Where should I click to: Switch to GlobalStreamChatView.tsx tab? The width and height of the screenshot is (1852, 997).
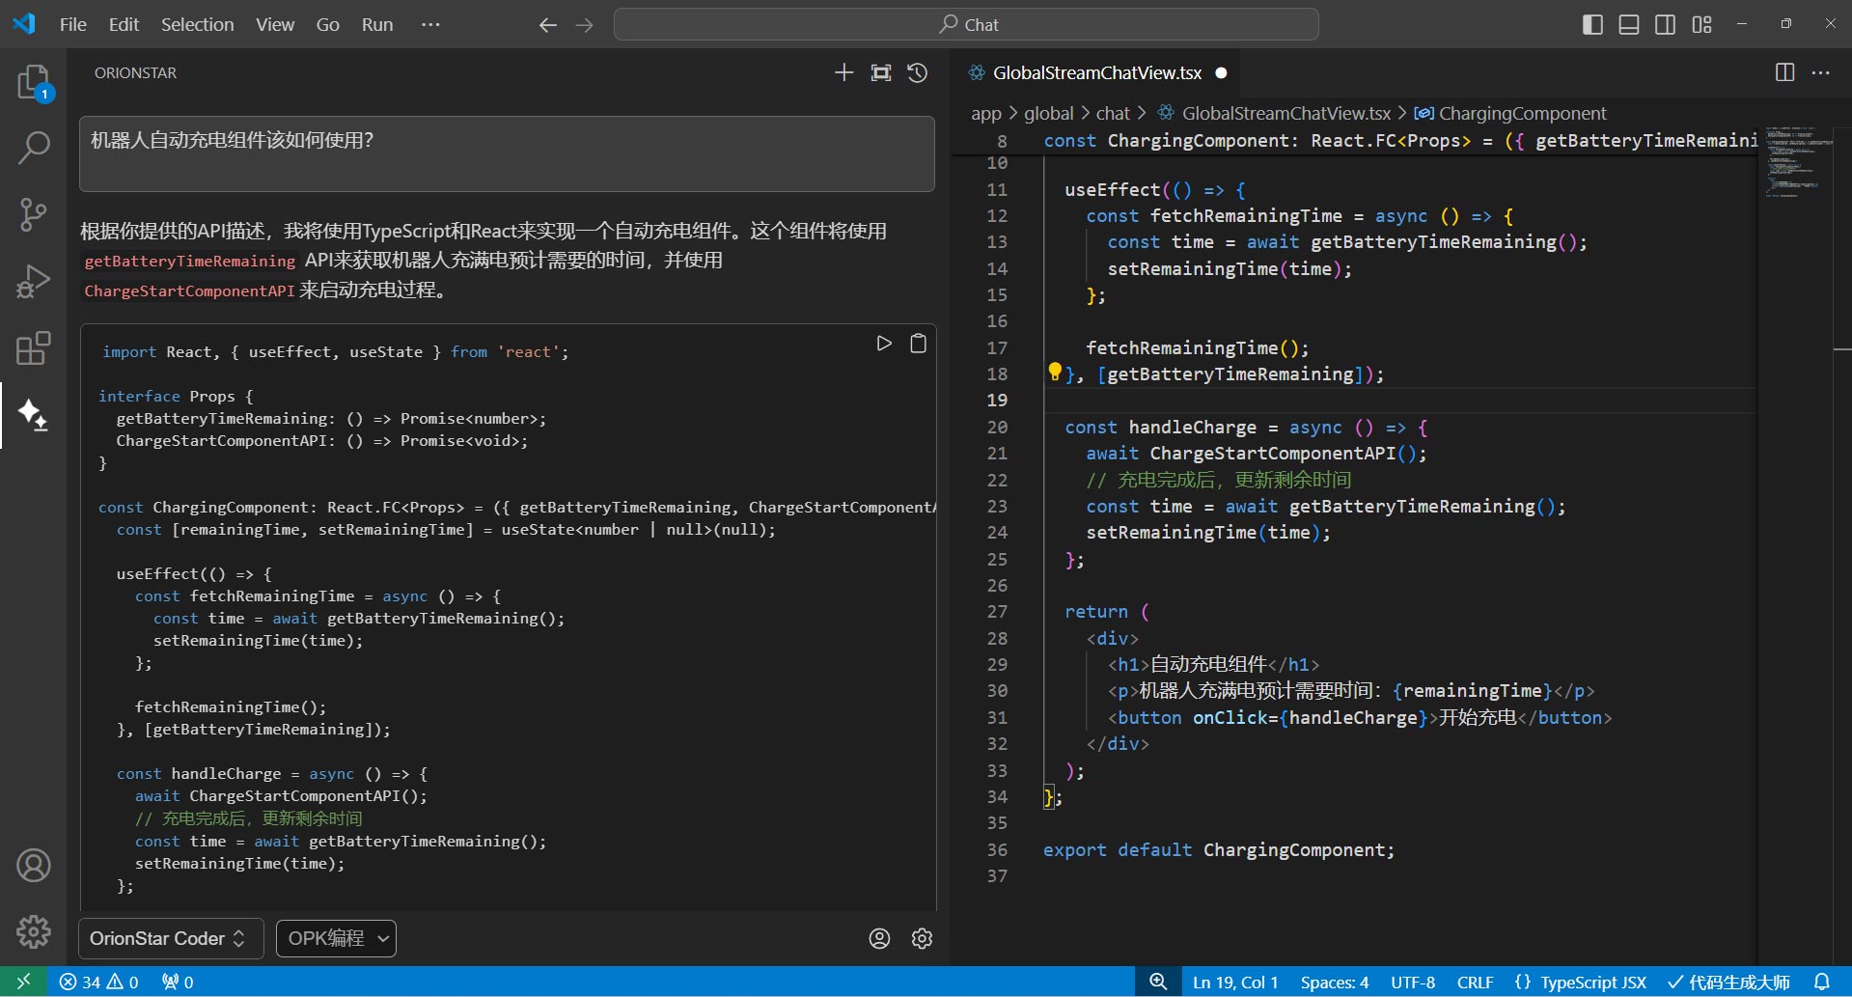click(1096, 72)
